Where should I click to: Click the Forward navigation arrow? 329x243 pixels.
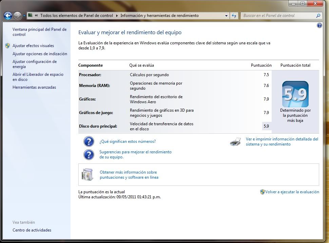point(17,16)
